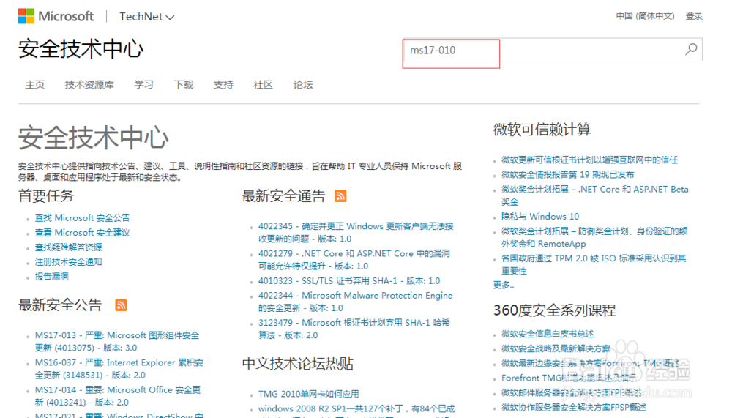732x418 pixels.
Task: Open 微软协作服务器安全解决方案FPSP概述 link
Action: (x=574, y=407)
